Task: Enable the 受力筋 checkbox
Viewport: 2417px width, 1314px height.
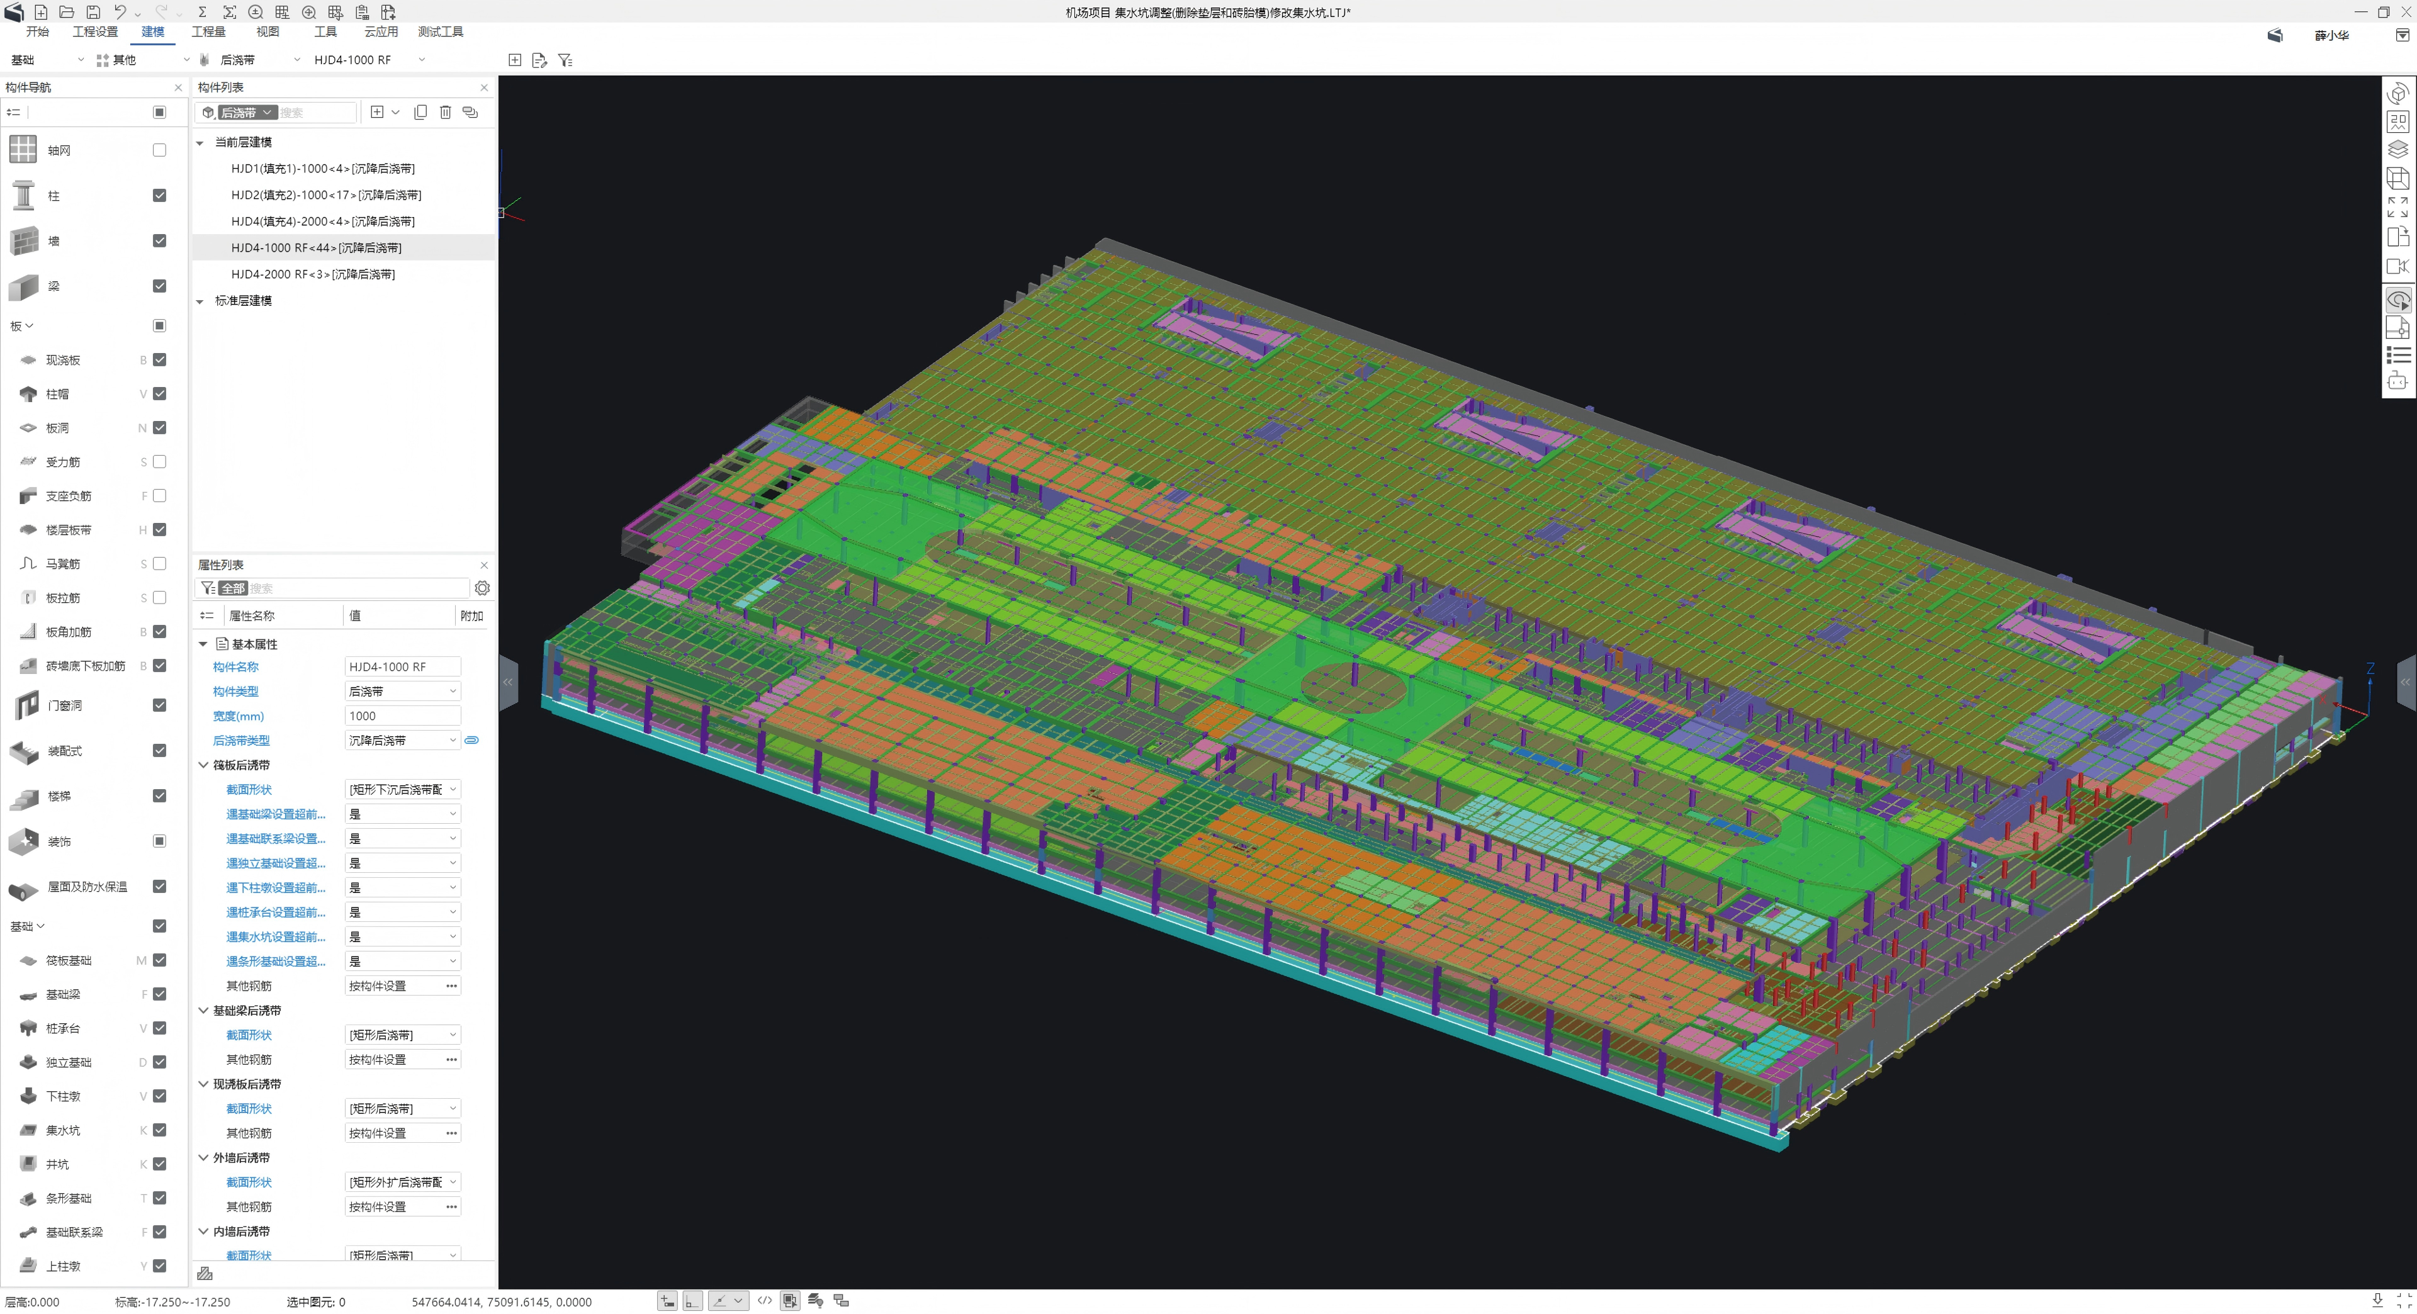Action: pyautogui.click(x=159, y=461)
